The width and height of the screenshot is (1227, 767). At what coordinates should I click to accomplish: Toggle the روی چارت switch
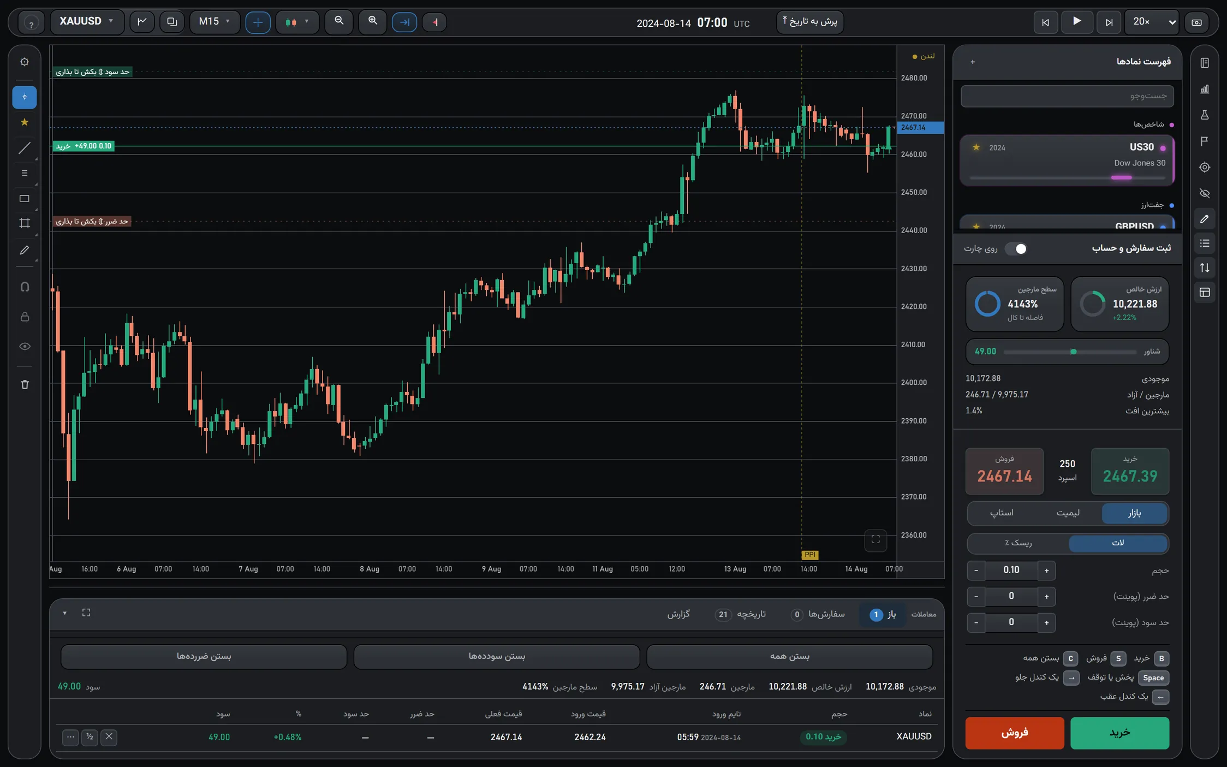[x=1016, y=249]
